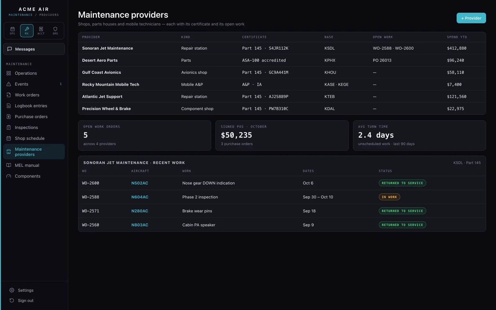Click the WO-2600 work order number
Screen dimensions: 496x310
tap(91, 183)
